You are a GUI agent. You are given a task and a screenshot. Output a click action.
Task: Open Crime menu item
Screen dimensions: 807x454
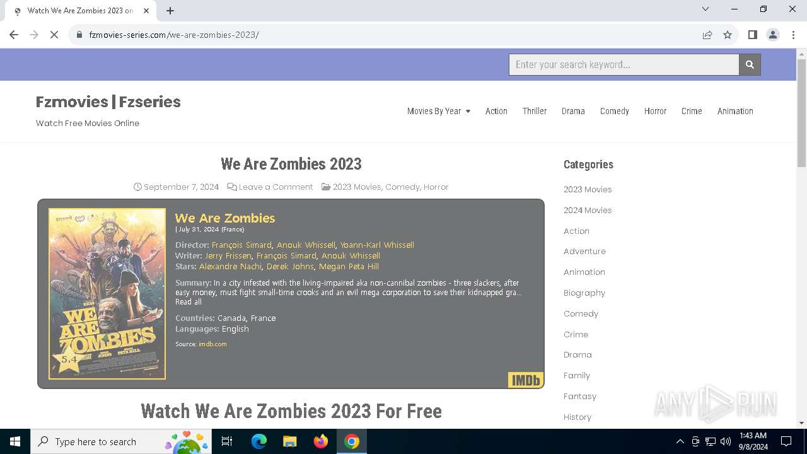(692, 111)
